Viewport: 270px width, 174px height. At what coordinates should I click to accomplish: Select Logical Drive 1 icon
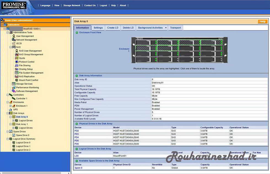[x=14, y=146]
